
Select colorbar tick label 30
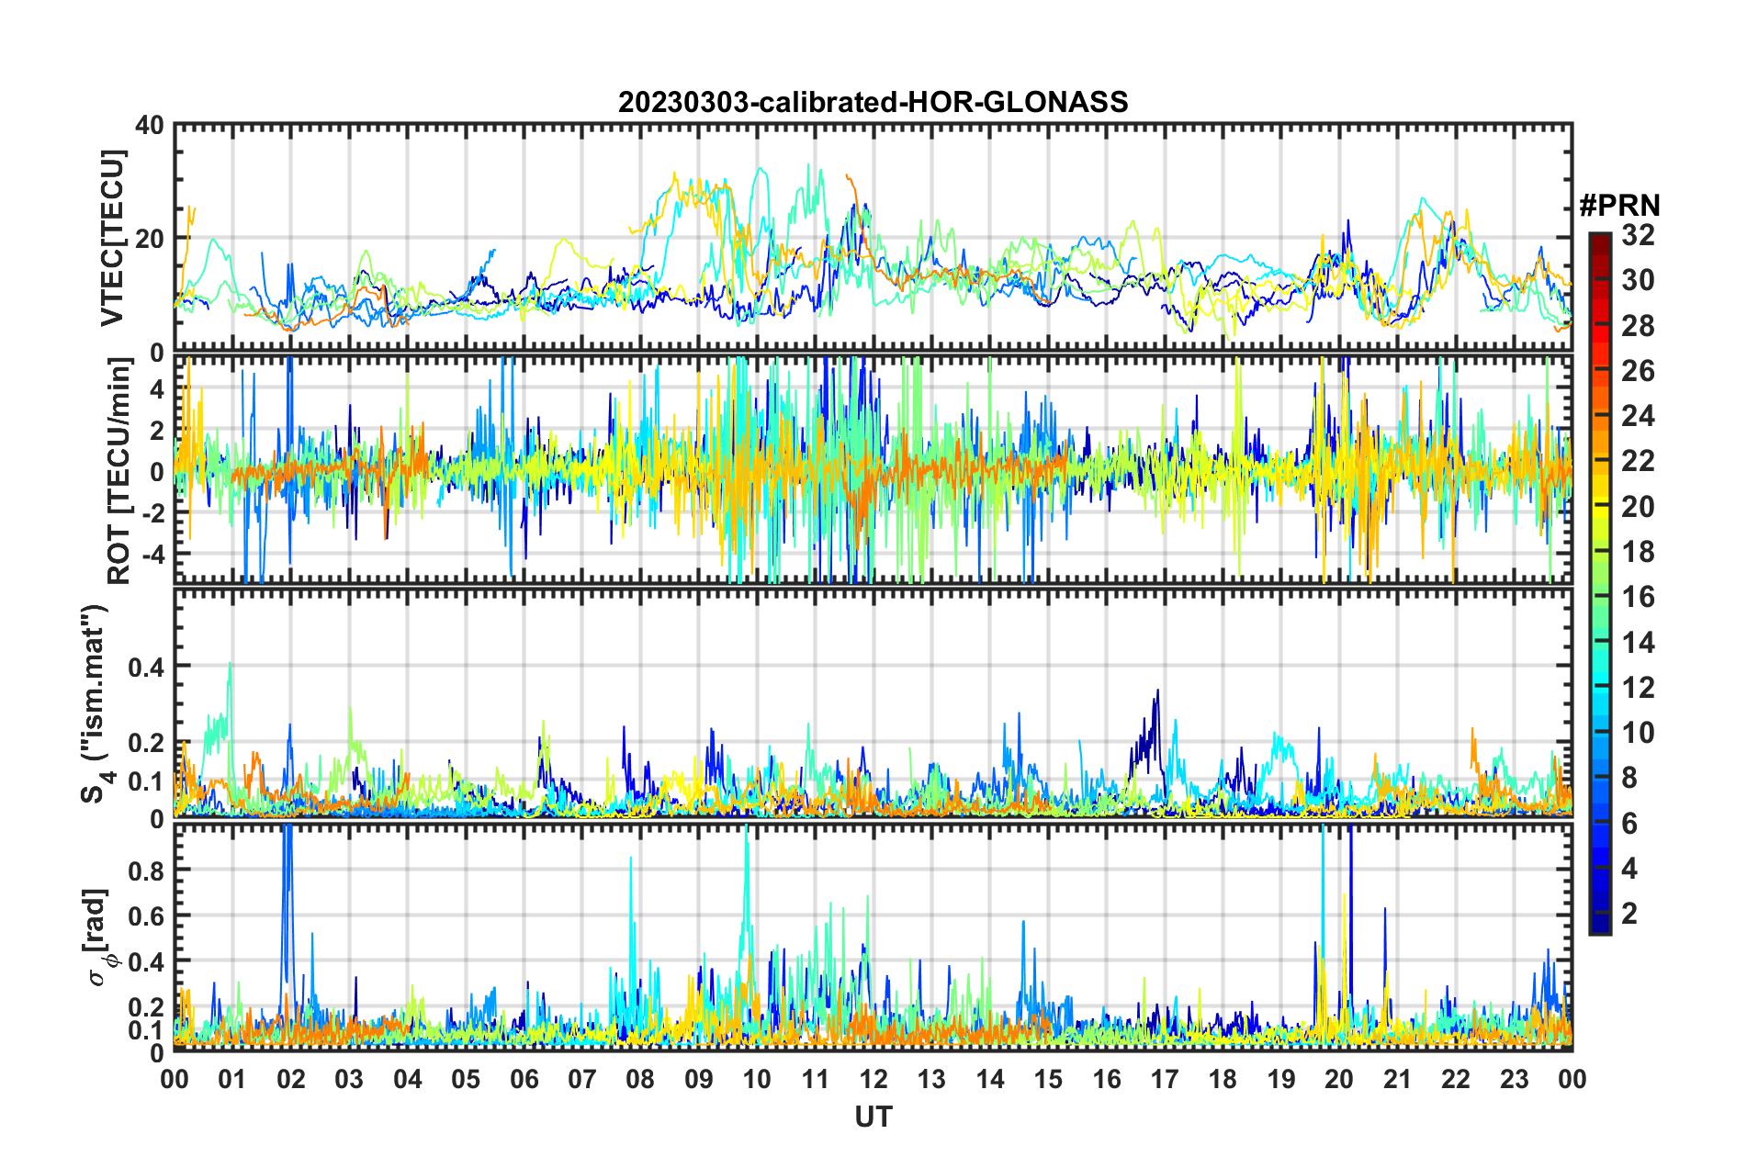[1638, 280]
